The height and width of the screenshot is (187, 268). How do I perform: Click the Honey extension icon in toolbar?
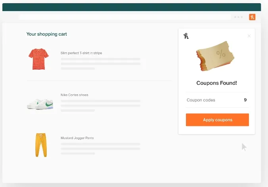tap(252, 17)
